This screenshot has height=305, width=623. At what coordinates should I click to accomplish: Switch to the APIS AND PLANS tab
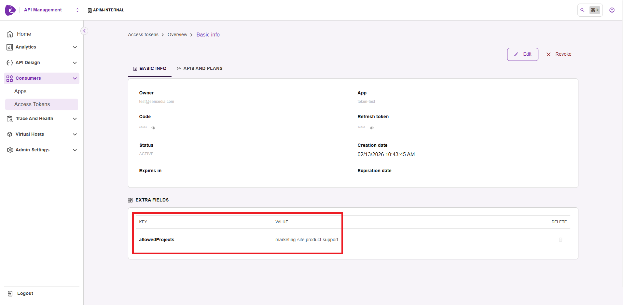point(200,69)
